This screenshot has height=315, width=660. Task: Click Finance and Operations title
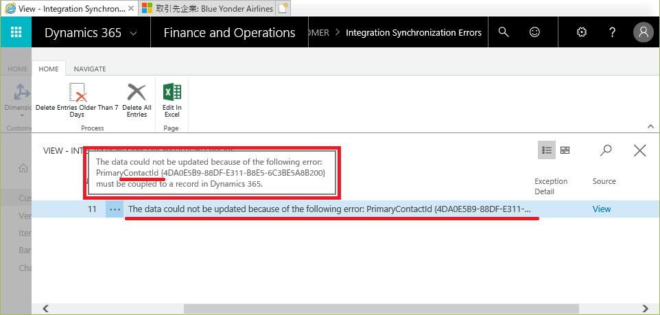point(229,32)
